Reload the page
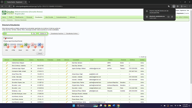This screenshot has height=108, width=192. pyautogui.click(x=9, y=6)
